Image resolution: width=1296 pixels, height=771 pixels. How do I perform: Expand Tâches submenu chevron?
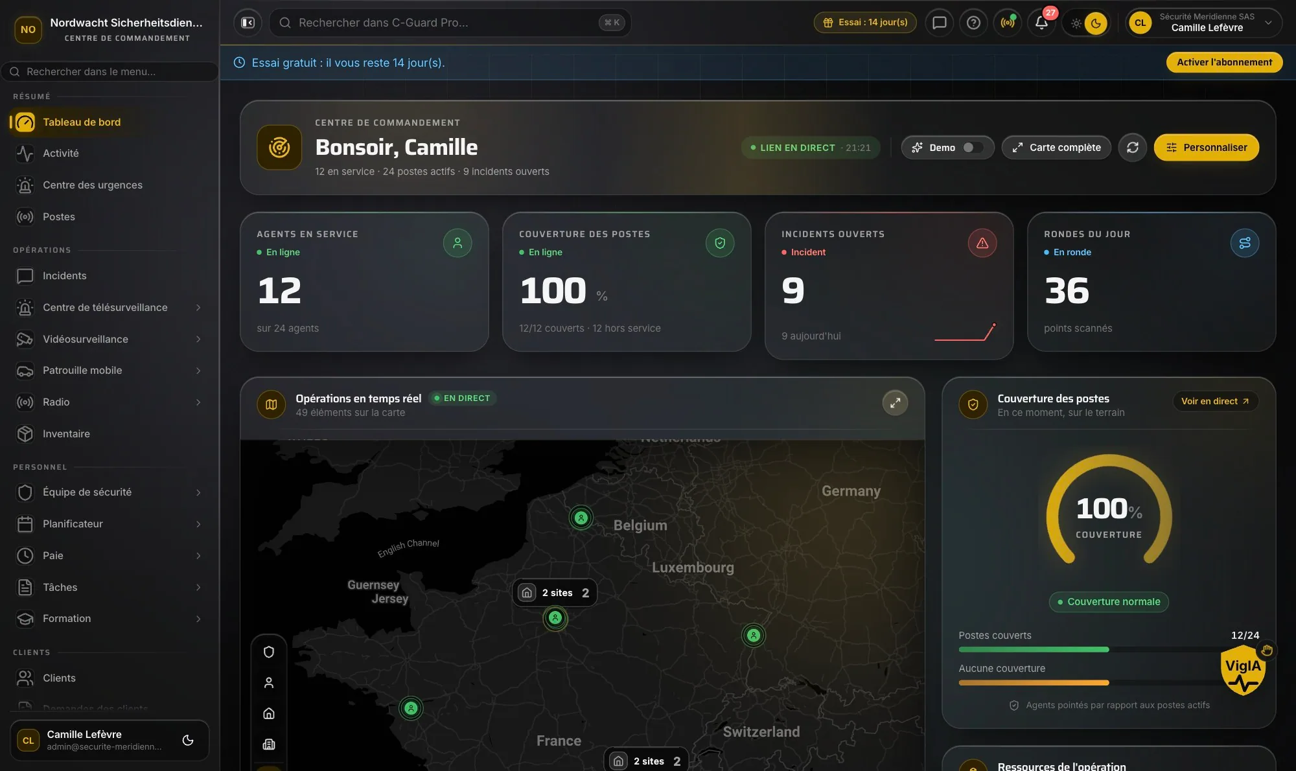198,588
